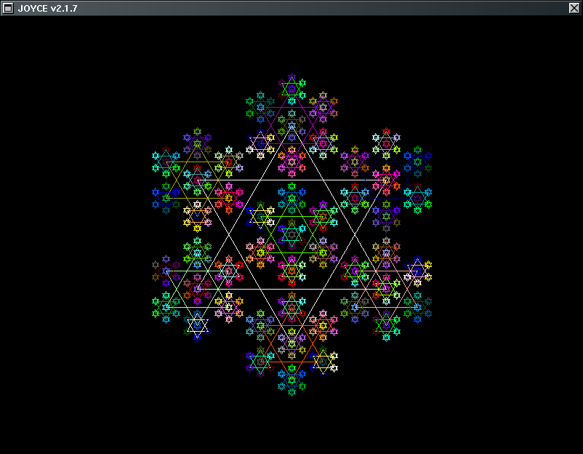
Task: Close the JOYCE emulator window
Action: [574, 8]
